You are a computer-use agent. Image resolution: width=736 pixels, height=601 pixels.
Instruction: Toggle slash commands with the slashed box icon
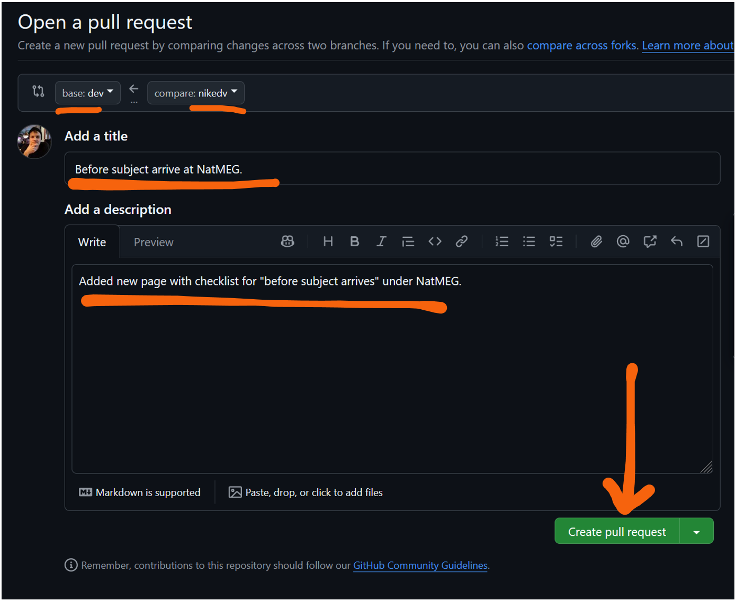[x=703, y=241]
